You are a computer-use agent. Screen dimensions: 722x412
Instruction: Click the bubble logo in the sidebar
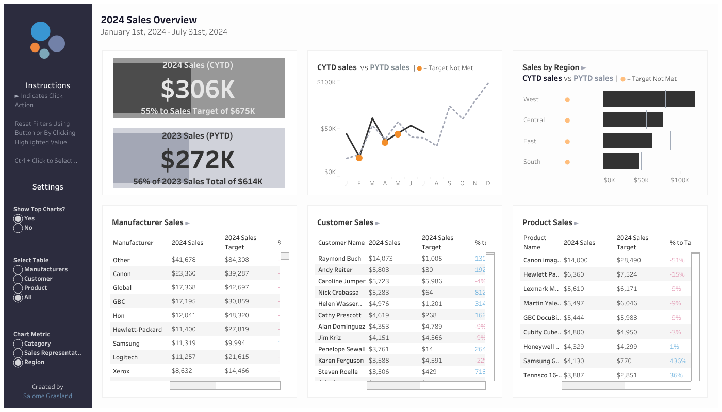[47, 40]
